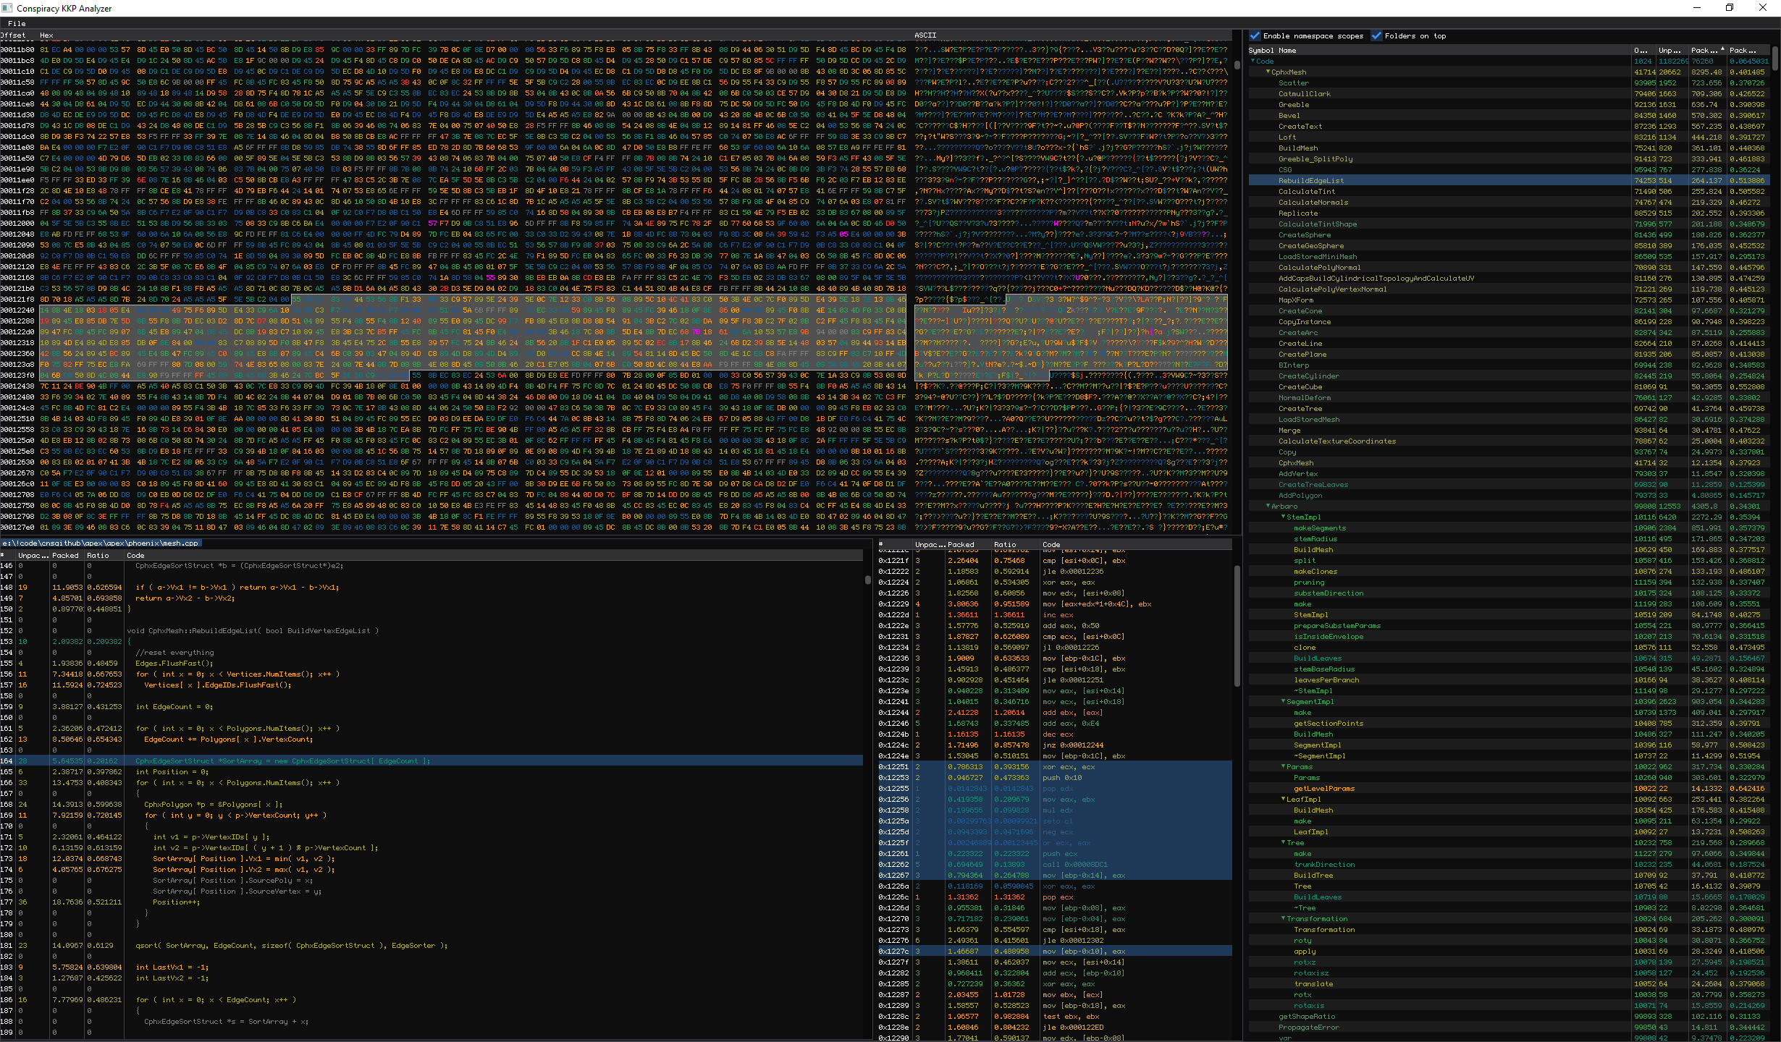Select the CalculateTint symbol row
Viewport: 1781px width, 1042px height.
[x=1508, y=191]
